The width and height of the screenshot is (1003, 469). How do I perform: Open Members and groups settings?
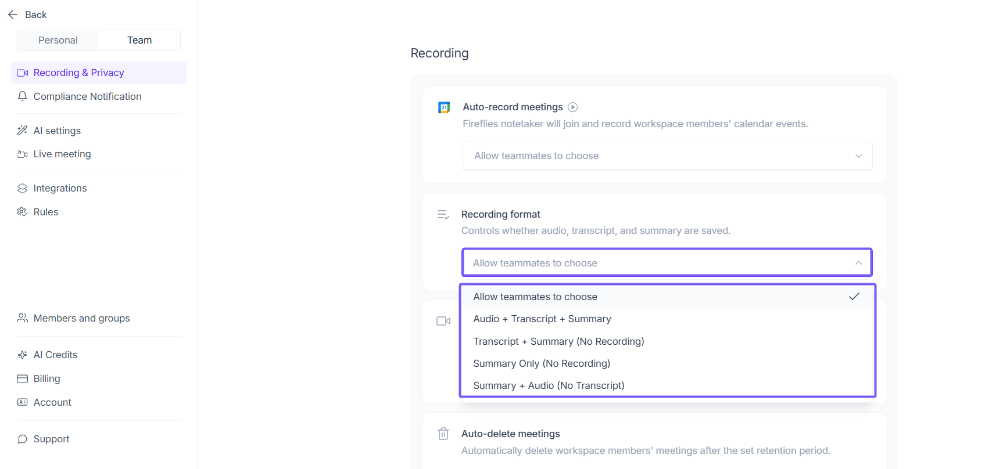[x=81, y=318]
